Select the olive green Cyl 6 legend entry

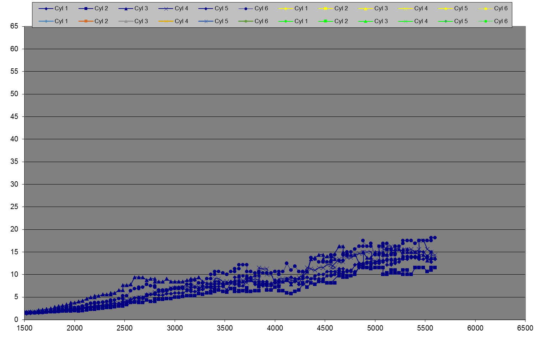tap(253, 21)
